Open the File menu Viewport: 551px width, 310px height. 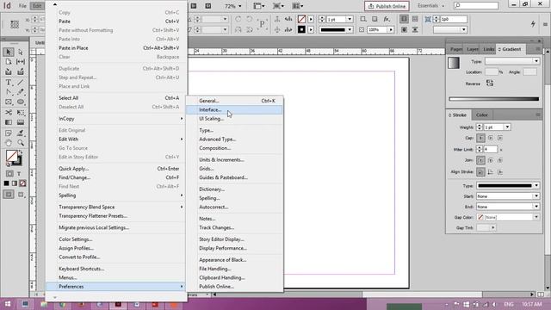coord(22,6)
